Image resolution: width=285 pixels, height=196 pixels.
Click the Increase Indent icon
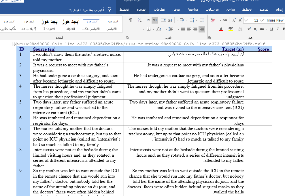point(163,20)
